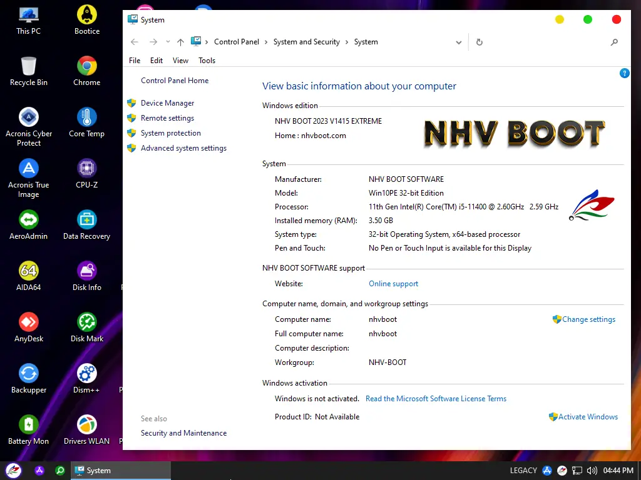
Task: Launch Chrome desktop shortcut
Action: [x=86, y=71]
